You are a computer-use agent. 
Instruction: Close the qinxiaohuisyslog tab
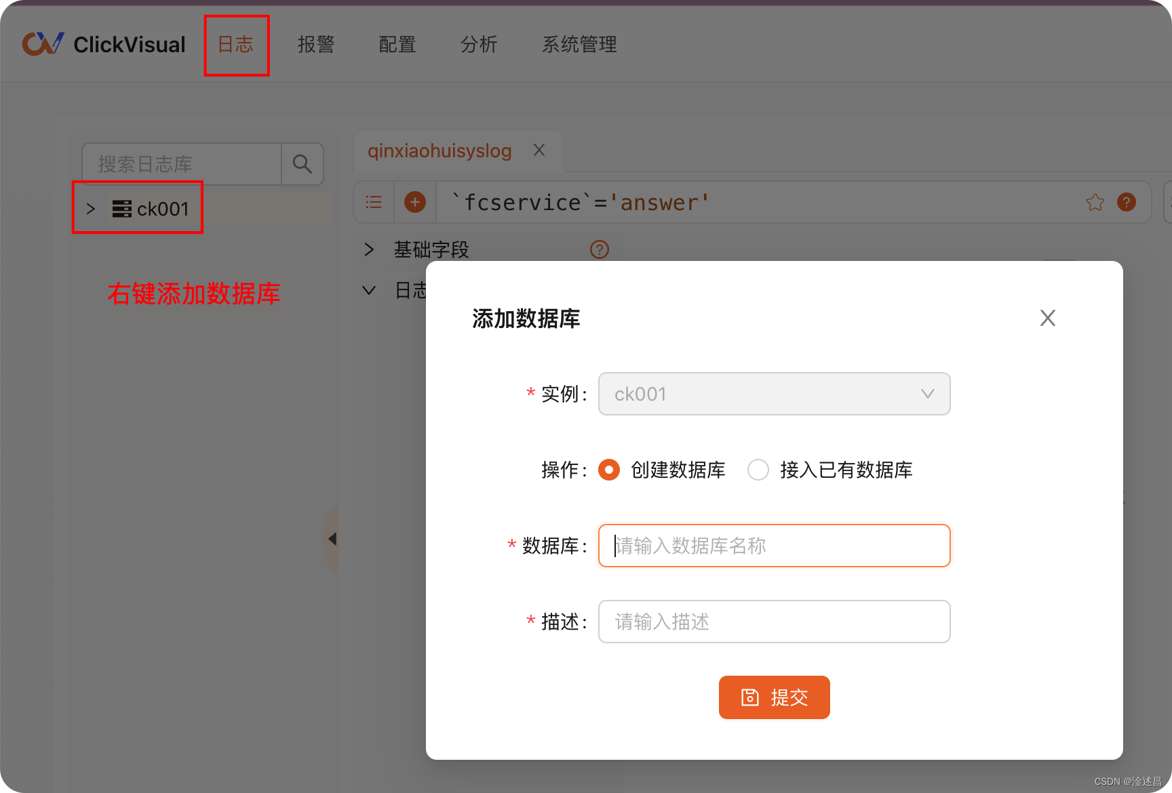(539, 150)
